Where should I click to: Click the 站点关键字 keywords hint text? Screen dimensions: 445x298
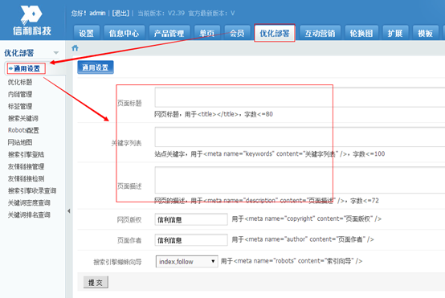[x=270, y=154]
